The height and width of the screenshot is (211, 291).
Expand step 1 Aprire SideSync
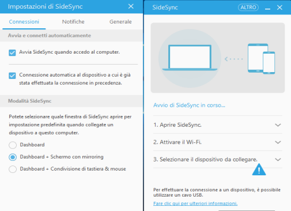(218, 125)
